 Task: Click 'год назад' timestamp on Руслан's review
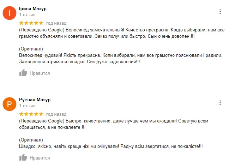click(x=56, y=114)
